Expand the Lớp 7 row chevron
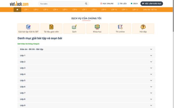The height and width of the screenshot is (108, 174). [151, 93]
